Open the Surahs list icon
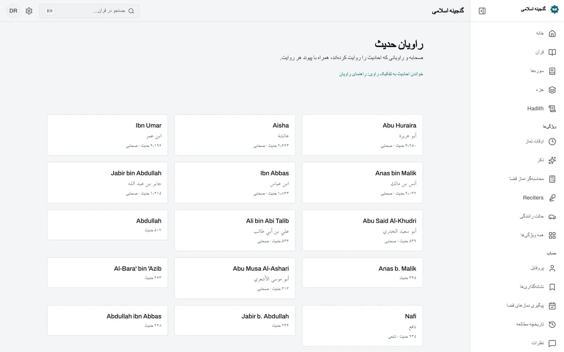Screen dimensions: 564x352 click(x=552, y=71)
